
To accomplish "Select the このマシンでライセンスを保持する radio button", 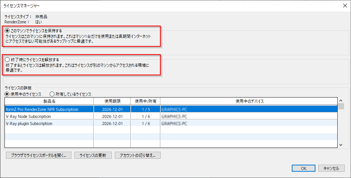I will click(x=8, y=30).
